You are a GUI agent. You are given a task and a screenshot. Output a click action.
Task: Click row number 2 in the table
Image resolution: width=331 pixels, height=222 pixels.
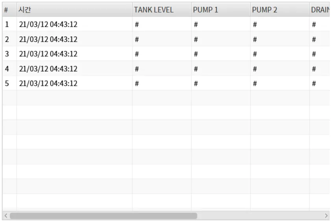click(7, 39)
